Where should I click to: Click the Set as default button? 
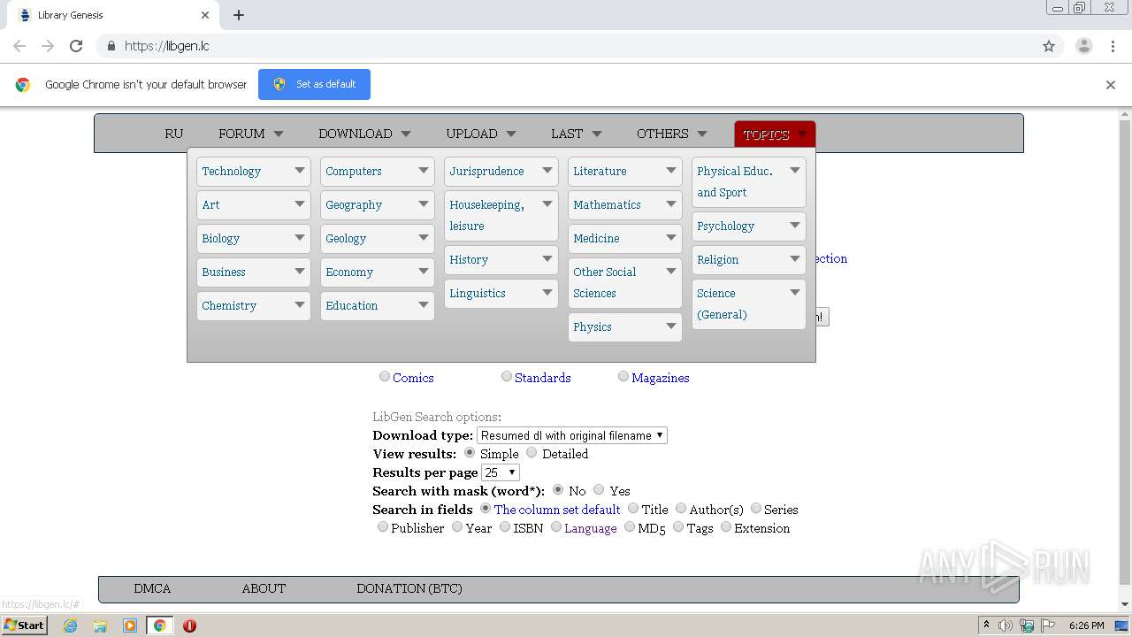[x=314, y=84]
